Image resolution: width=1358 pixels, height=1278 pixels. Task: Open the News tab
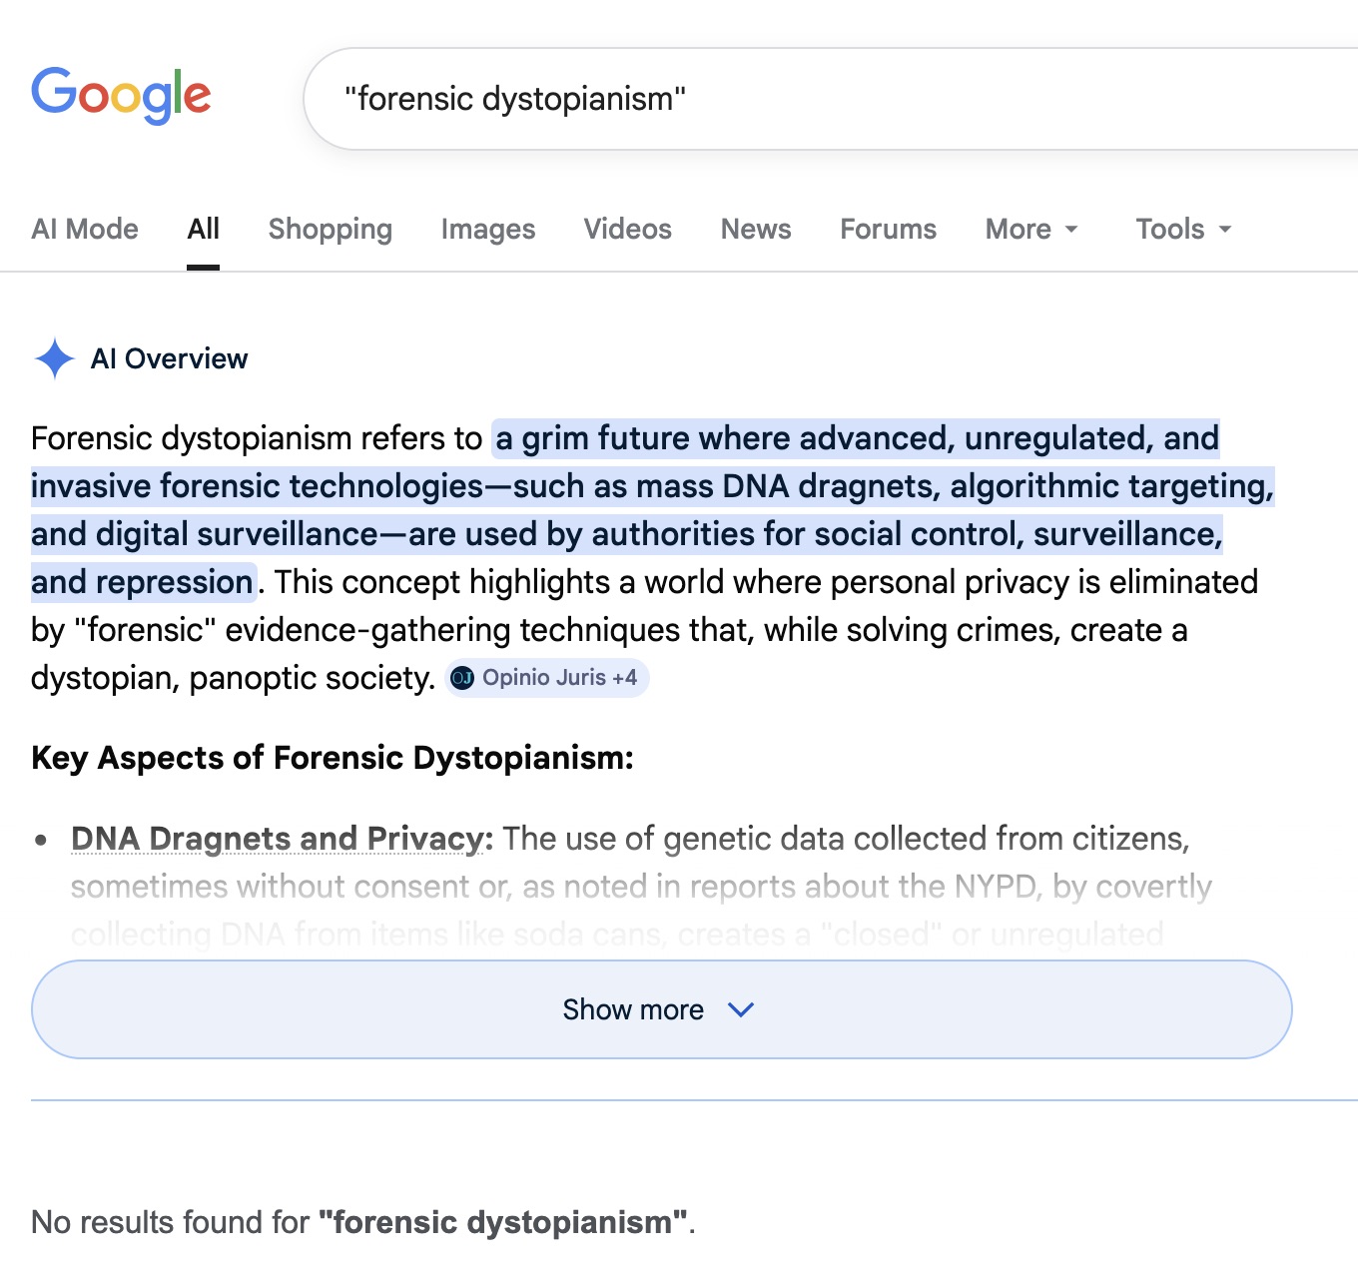755,229
